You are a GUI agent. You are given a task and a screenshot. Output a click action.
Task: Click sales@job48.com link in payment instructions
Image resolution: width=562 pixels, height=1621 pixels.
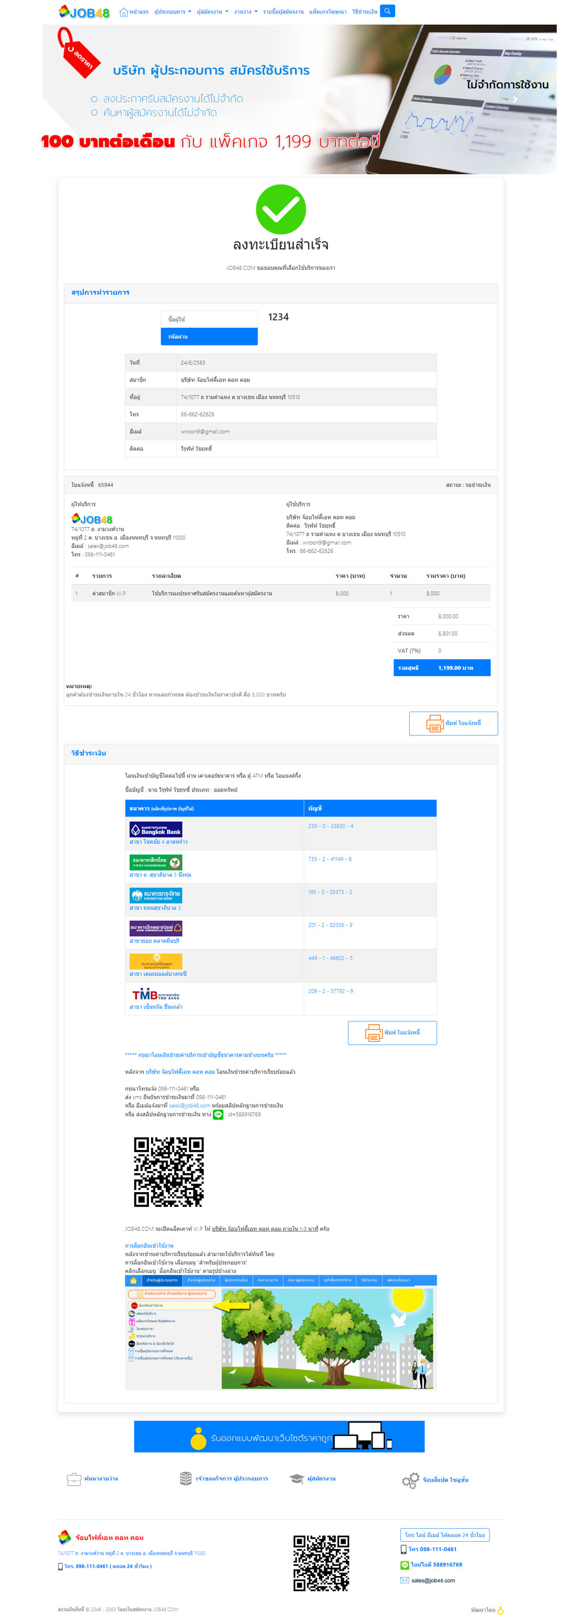[x=189, y=1106]
